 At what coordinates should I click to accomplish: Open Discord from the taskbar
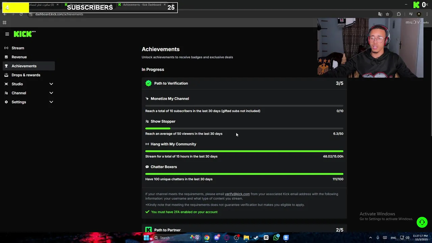[x=217, y=238]
